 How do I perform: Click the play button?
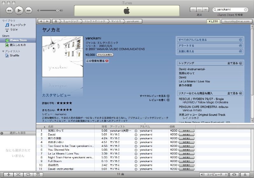[x=19, y=10]
